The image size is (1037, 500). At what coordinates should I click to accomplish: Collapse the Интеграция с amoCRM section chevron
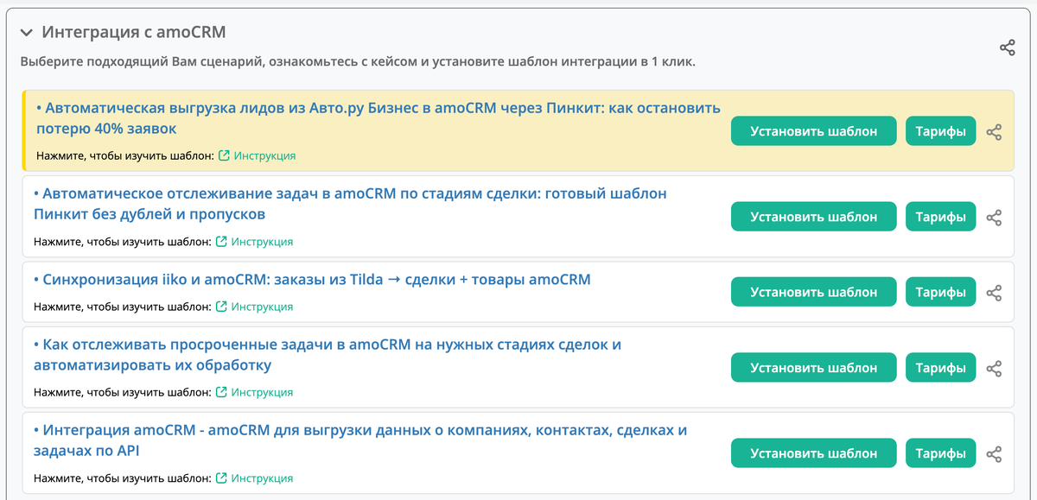[x=27, y=33]
